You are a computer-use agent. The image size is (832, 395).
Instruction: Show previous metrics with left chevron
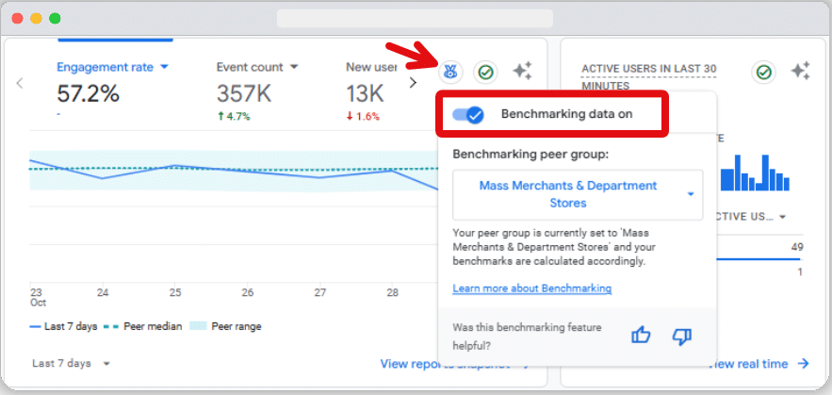[x=20, y=83]
